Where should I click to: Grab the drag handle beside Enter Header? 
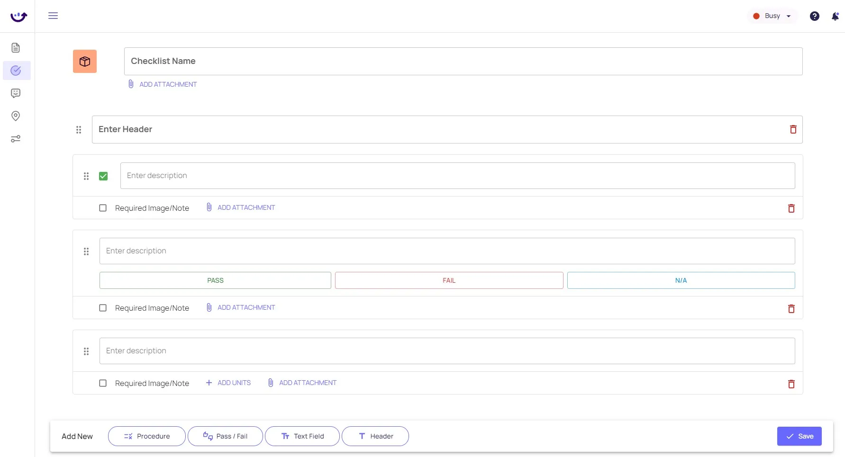point(79,130)
